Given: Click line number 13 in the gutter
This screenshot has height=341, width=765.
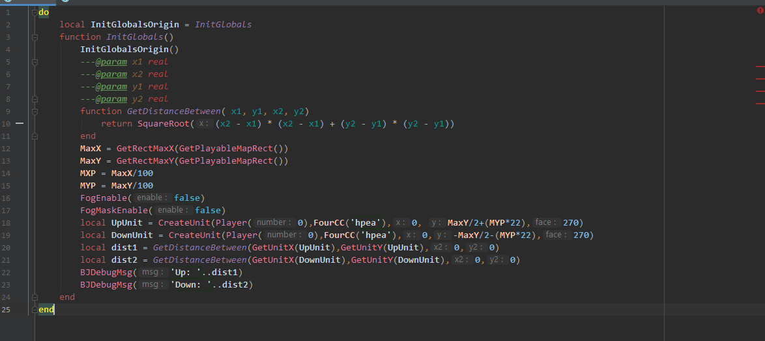Looking at the screenshot, I should tap(7, 161).
